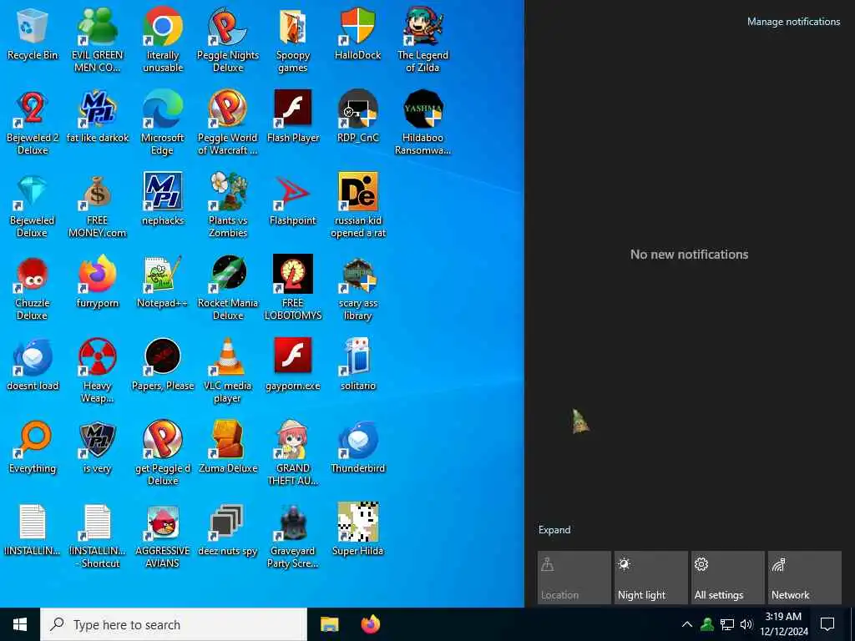Open the Spoopy games folder
This screenshot has height=641, width=855.
coord(293,41)
